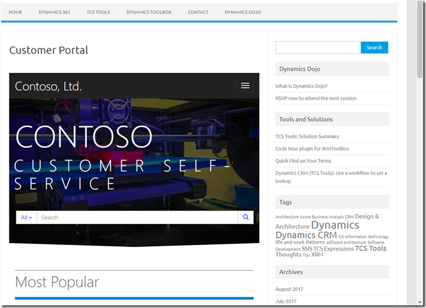
Task: Select the Dynamics CRM tag
Action: [306, 235]
